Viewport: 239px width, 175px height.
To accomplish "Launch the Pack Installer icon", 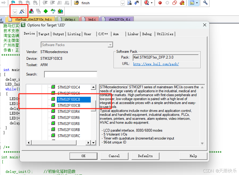I will click(x=60, y=11).
